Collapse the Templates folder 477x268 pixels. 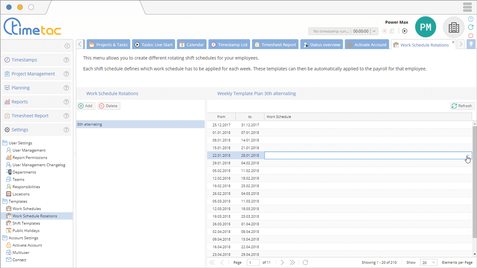pyautogui.click(x=5, y=201)
